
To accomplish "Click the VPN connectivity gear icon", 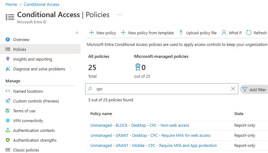I will click(x=8, y=121).
